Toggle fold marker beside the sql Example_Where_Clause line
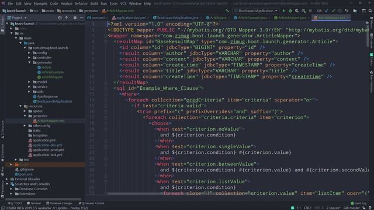The height and width of the screenshot is (210, 374). (105, 88)
